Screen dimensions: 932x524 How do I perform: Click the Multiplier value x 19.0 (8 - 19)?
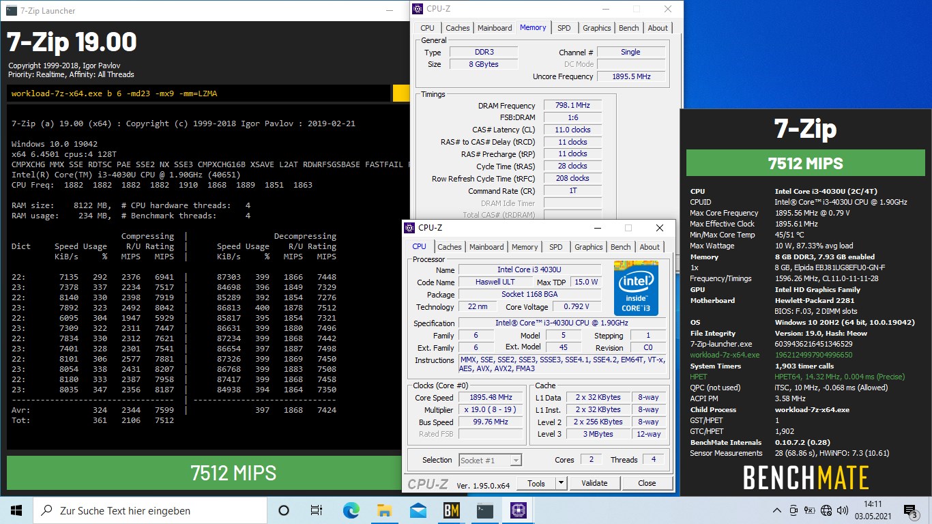click(491, 410)
